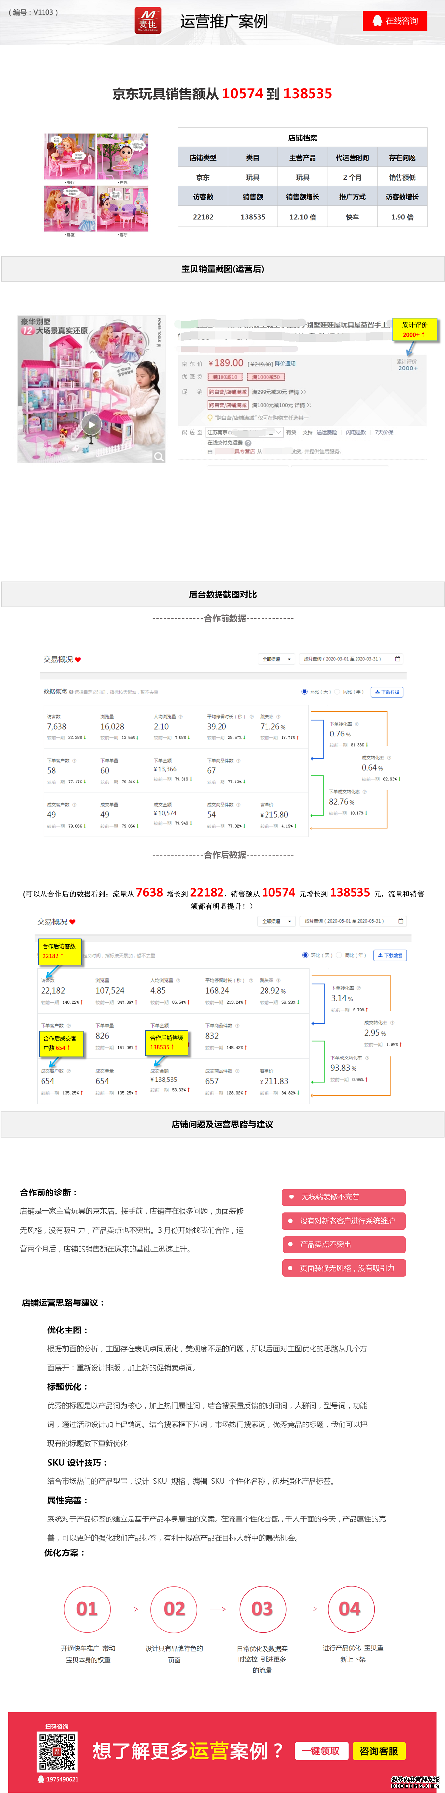Screen dimensions: 445x1793
Task: Click help icon beside 下单成交转化率 93.83%
Action: click(x=366, y=1057)
